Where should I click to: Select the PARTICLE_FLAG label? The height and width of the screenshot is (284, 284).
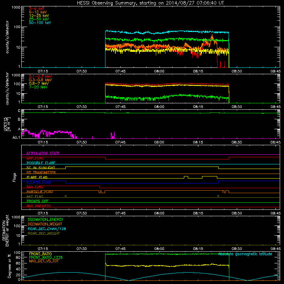click(40, 192)
